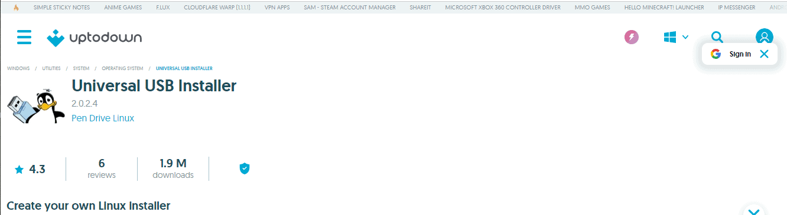Open the Windows breadcrumb link
787x215 pixels.
(x=18, y=68)
